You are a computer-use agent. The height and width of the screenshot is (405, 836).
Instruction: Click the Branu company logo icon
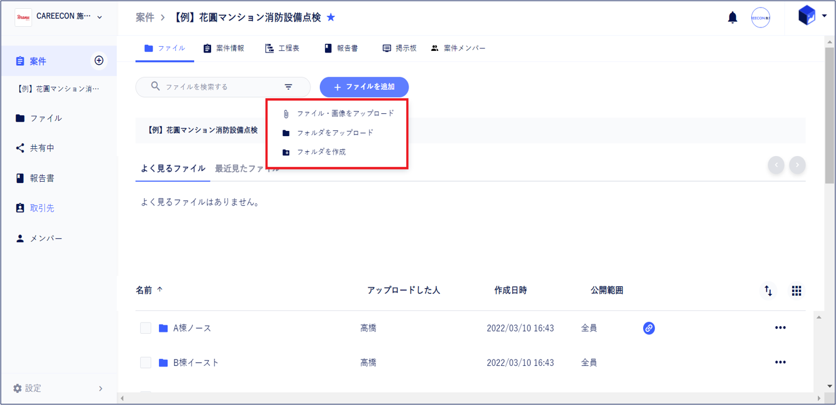pos(23,18)
